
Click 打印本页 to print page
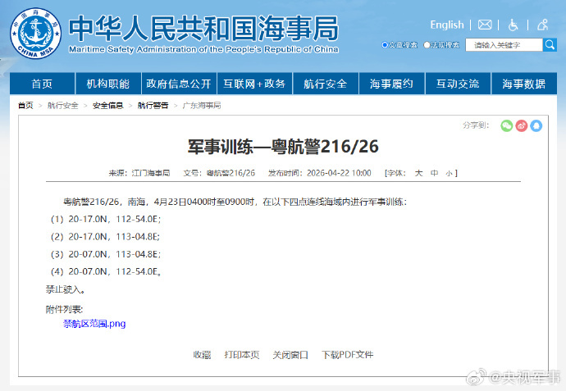tap(242, 355)
